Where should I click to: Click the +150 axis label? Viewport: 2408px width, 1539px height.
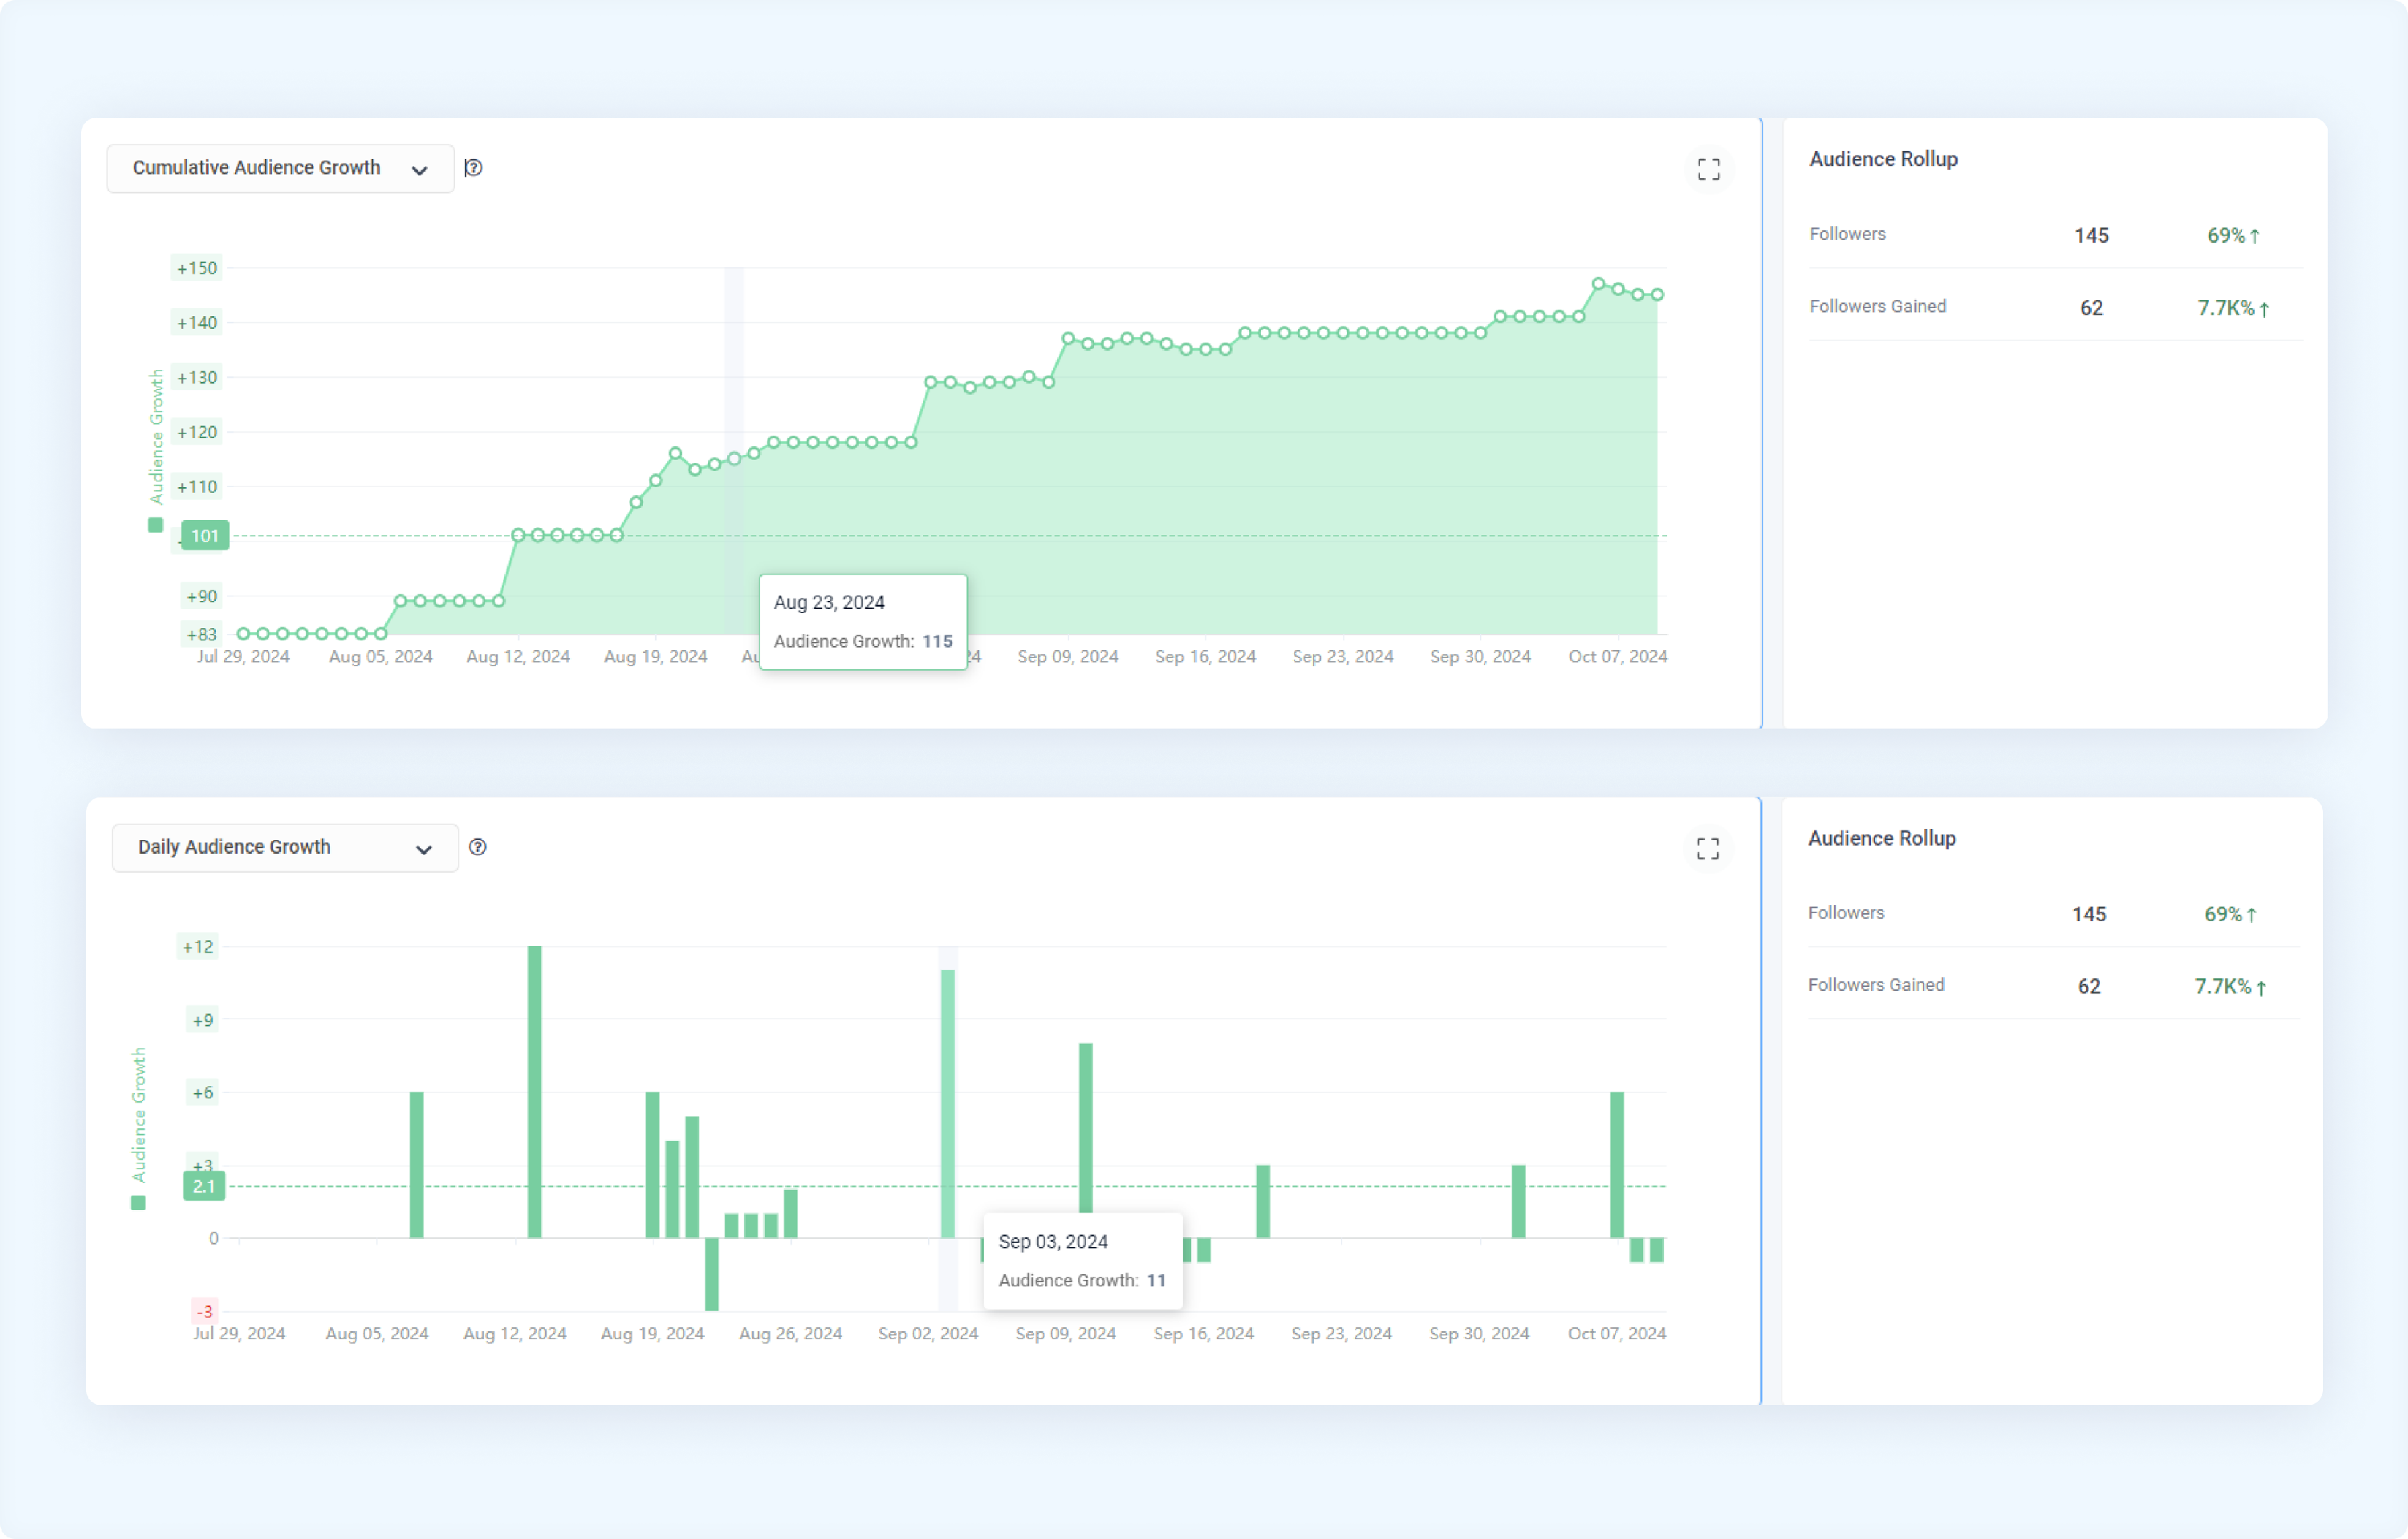tap(197, 268)
